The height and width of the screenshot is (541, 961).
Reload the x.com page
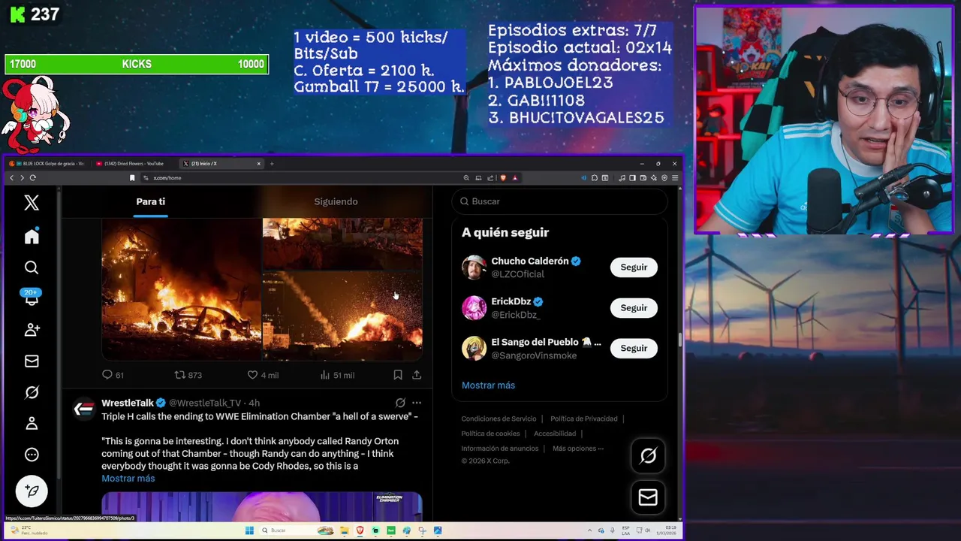point(33,178)
